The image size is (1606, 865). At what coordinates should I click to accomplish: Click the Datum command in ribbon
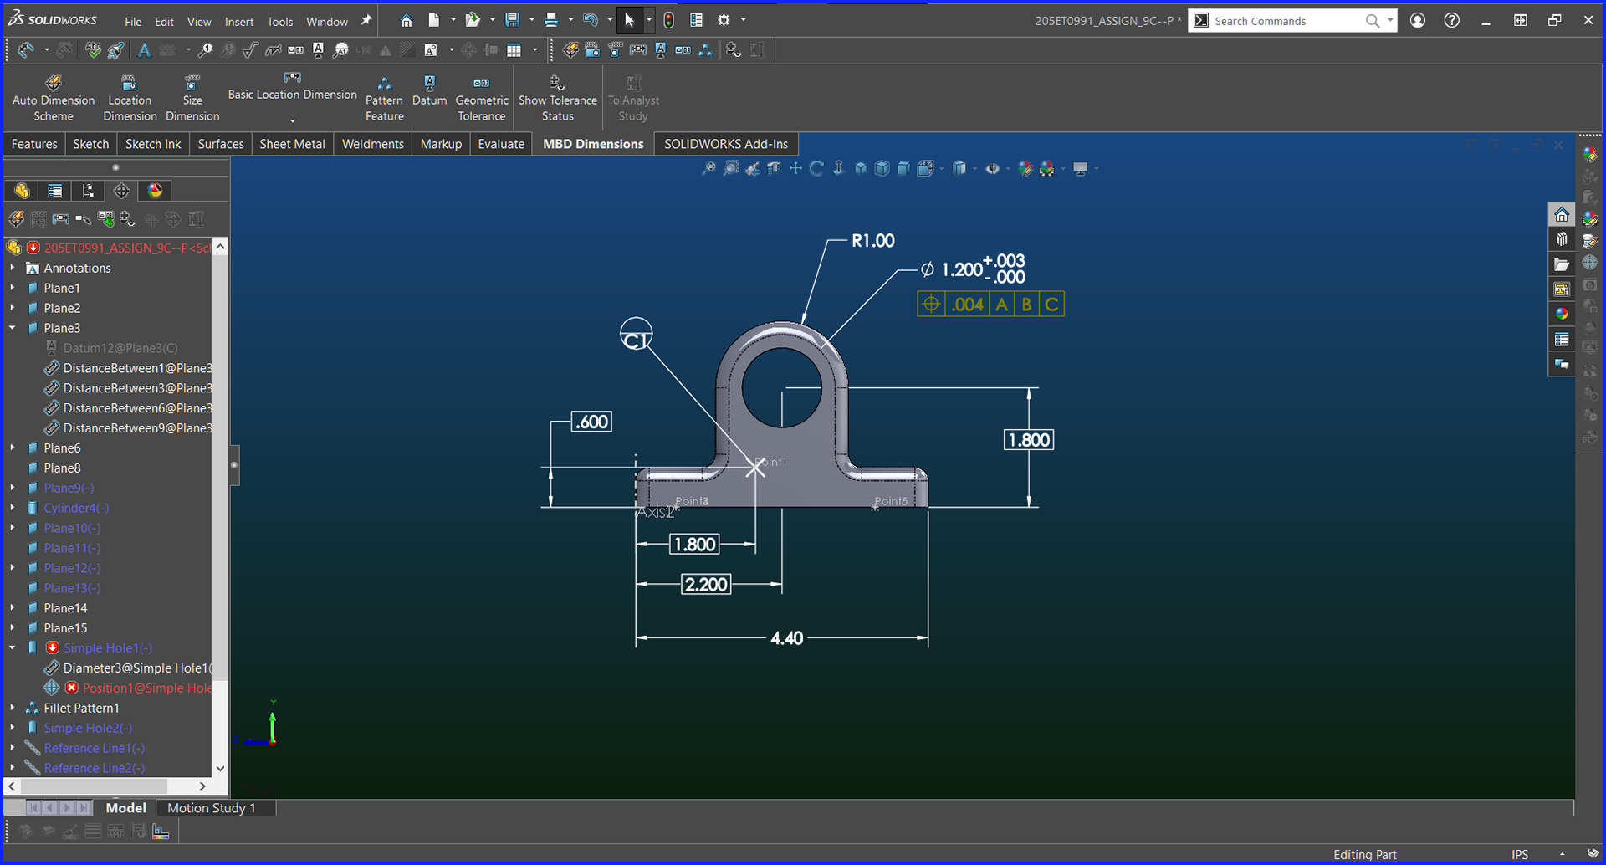point(429,90)
